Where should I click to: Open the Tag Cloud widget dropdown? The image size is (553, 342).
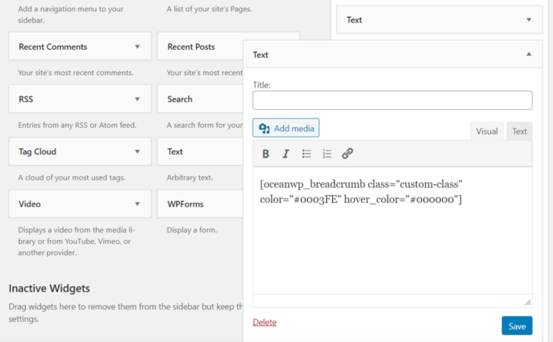pos(137,152)
